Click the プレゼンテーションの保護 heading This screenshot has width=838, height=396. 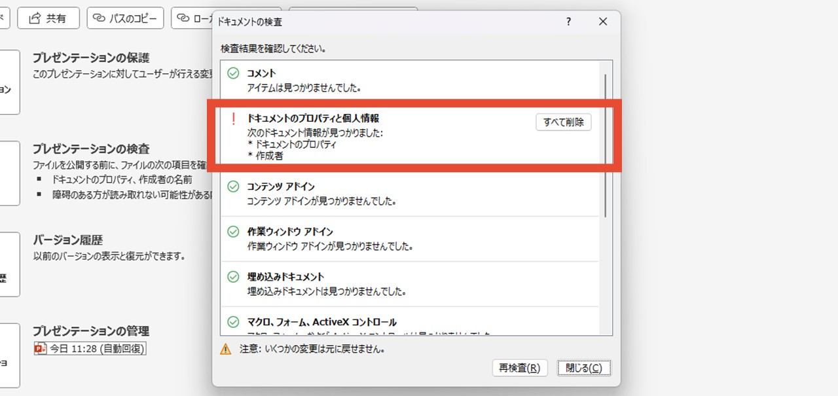(x=91, y=58)
